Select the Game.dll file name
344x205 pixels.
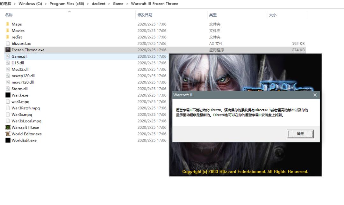[x=19, y=56]
